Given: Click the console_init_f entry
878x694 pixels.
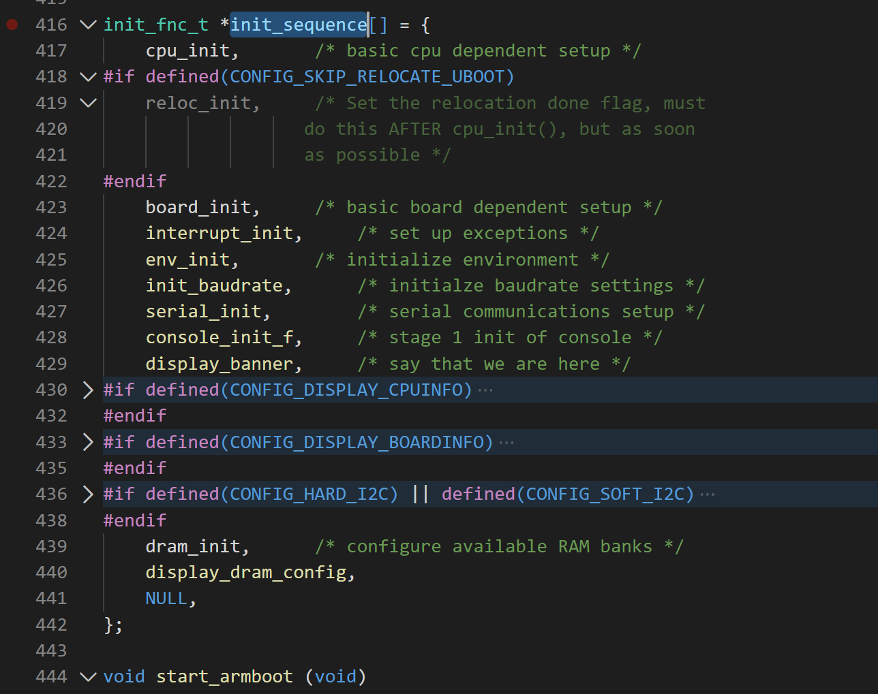Looking at the screenshot, I should tap(219, 337).
